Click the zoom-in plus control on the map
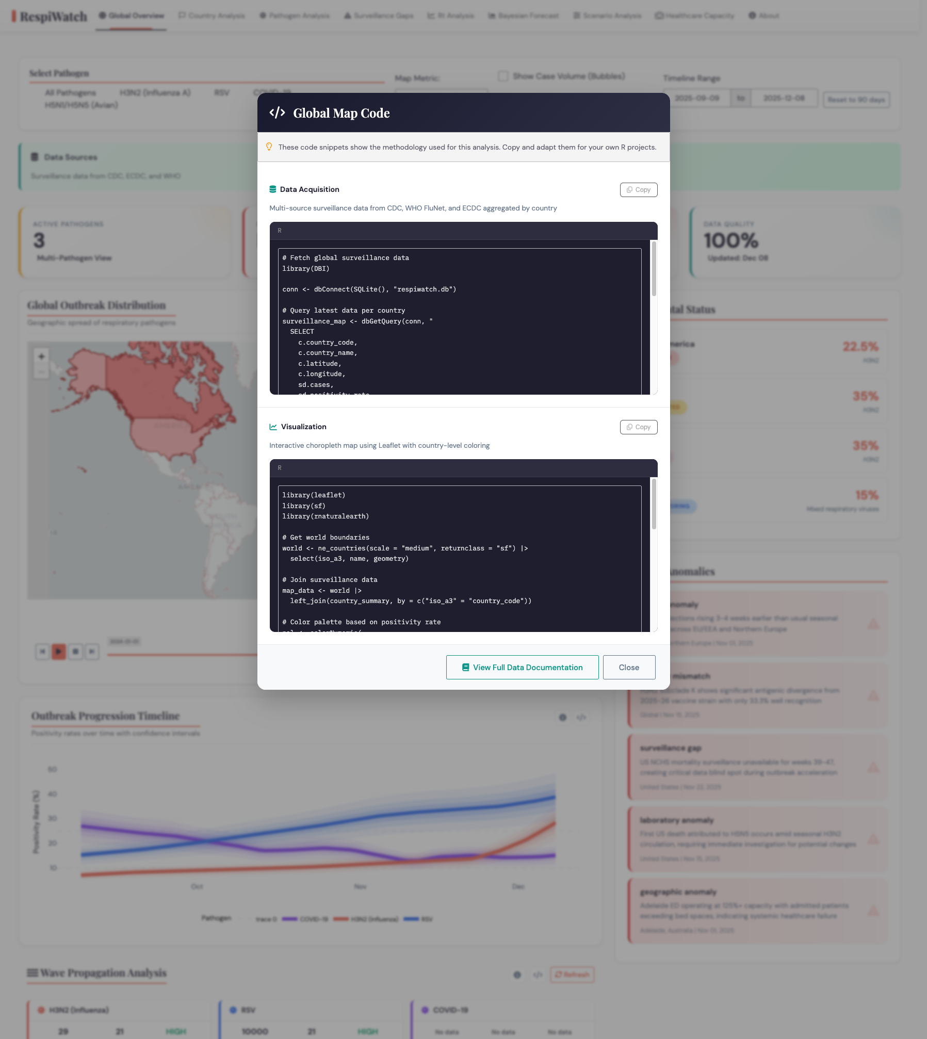927x1039 pixels. (x=41, y=356)
